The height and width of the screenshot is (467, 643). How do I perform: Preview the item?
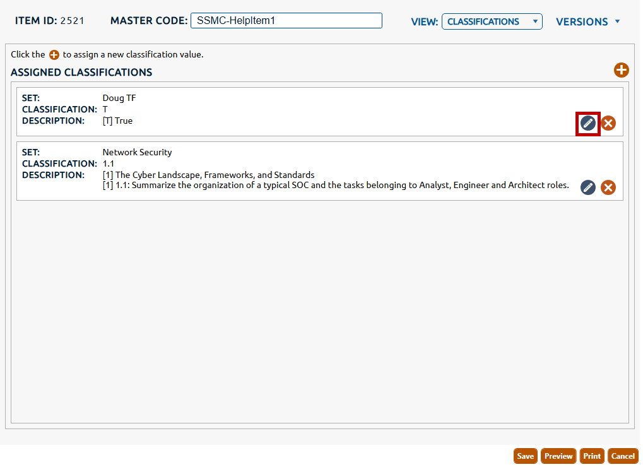point(558,456)
